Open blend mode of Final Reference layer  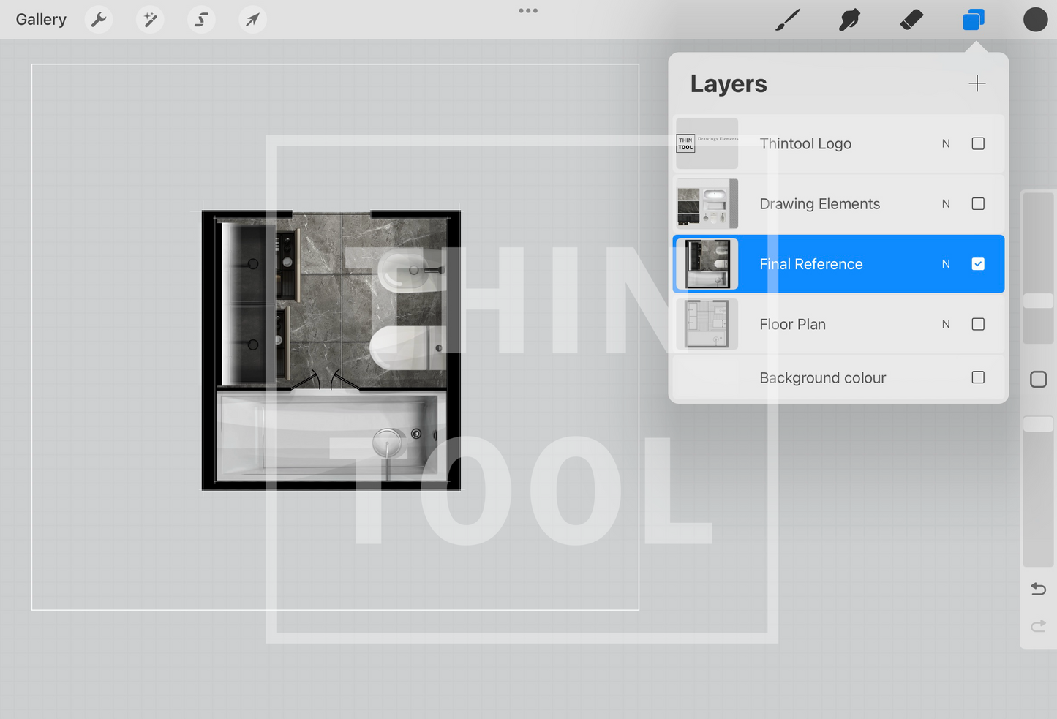[x=946, y=264]
